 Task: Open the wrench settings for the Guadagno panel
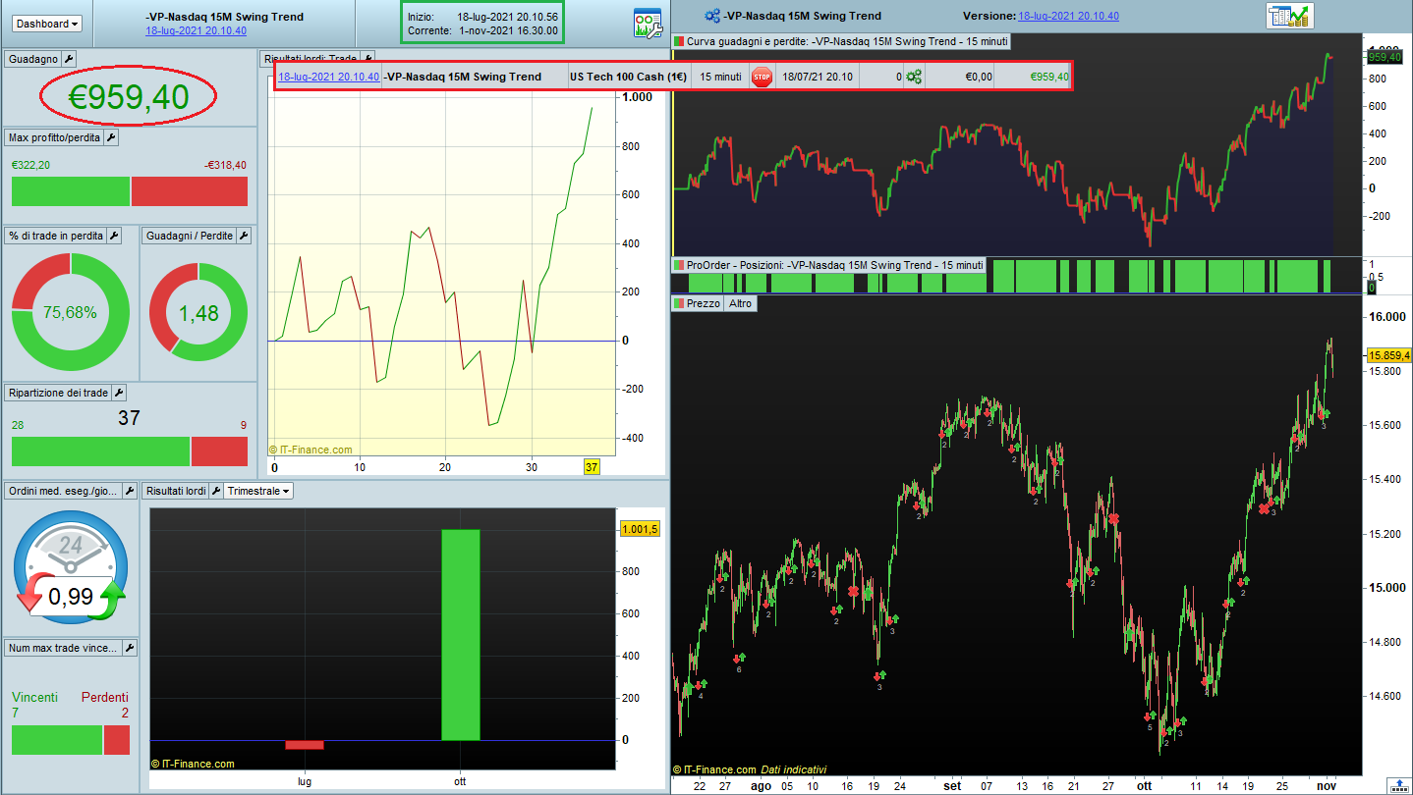(x=69, y=59)
